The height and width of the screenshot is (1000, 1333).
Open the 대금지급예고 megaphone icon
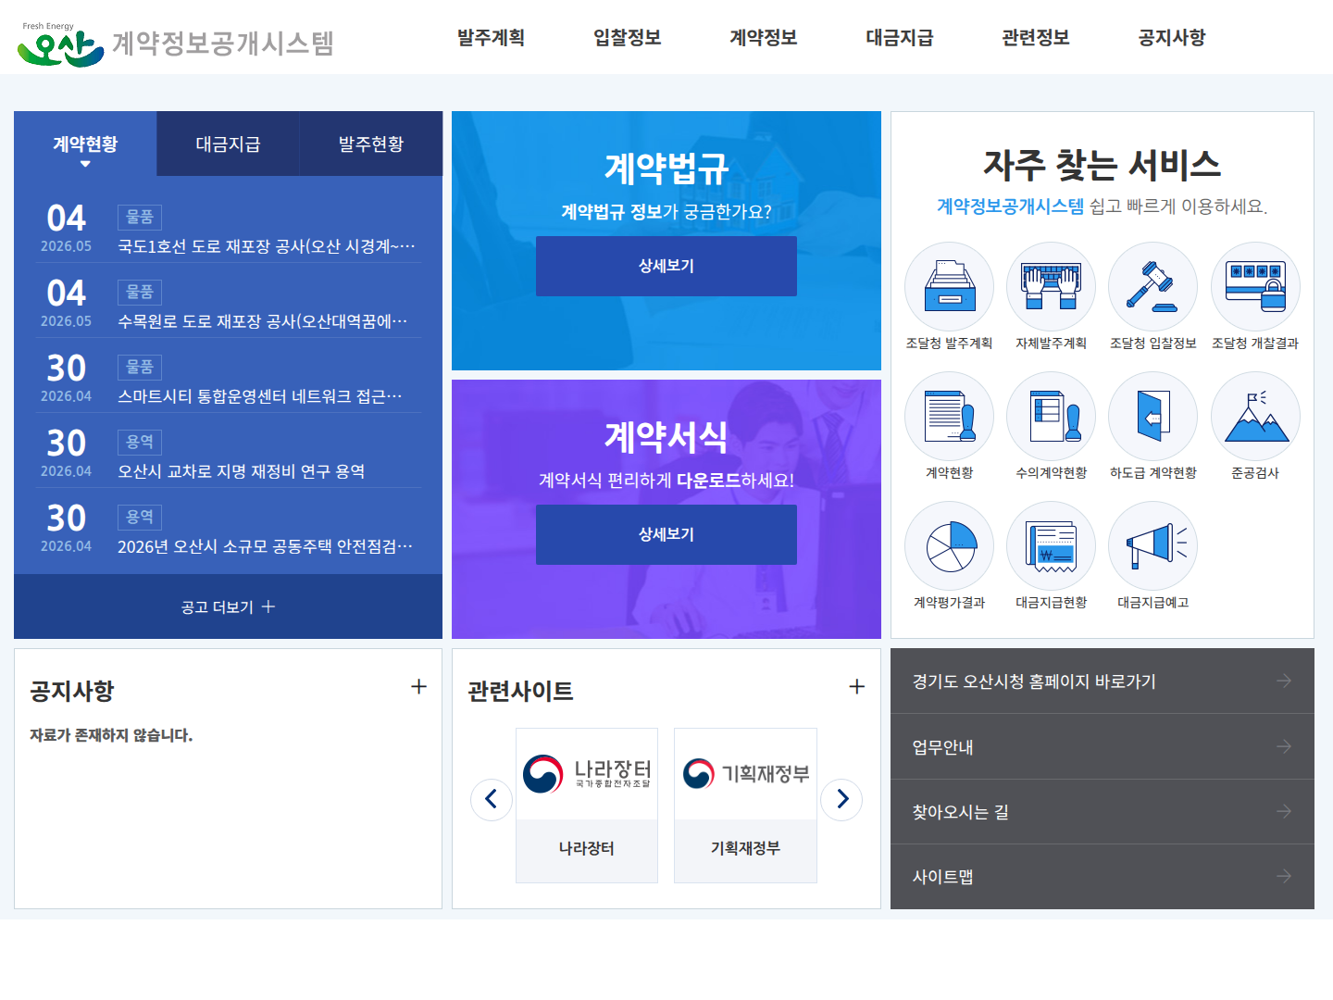click(1152, 546)
